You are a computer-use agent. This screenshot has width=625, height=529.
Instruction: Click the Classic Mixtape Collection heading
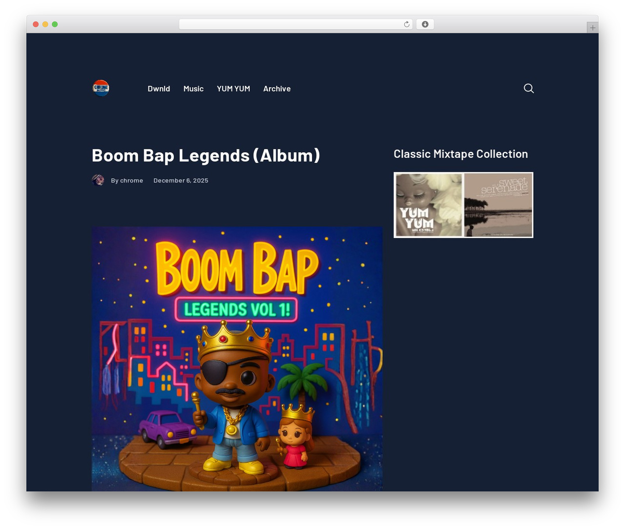[461, 154]
